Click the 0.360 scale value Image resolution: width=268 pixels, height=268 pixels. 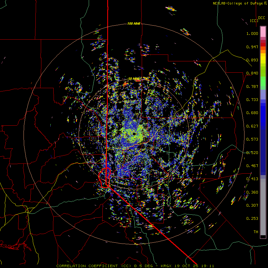(x=252, y=192)
